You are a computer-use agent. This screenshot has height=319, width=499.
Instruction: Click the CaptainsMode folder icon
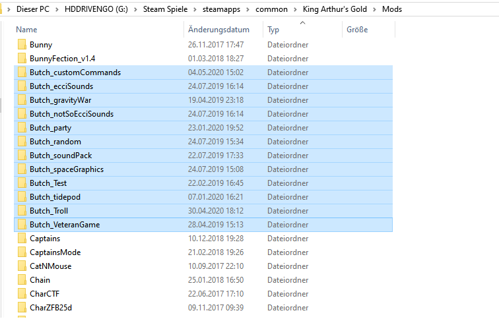pyautogui.click(x=22, y=252)
